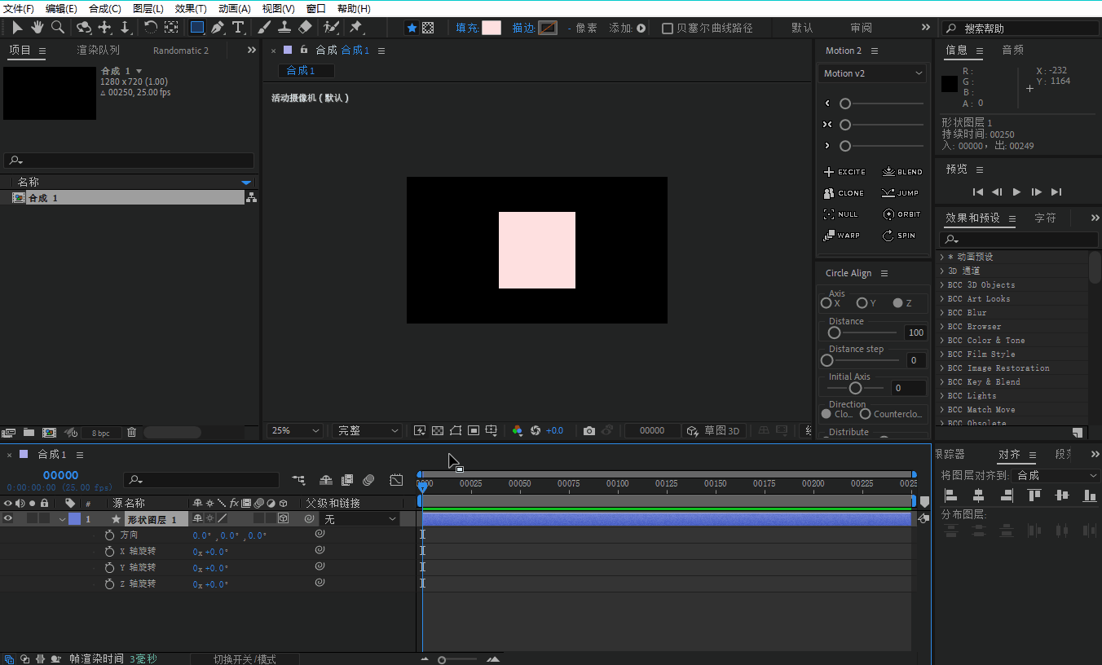This screenshot has width=1102, height=665.
Task: Open the 合成(C) menu
Action: [105, 8]
